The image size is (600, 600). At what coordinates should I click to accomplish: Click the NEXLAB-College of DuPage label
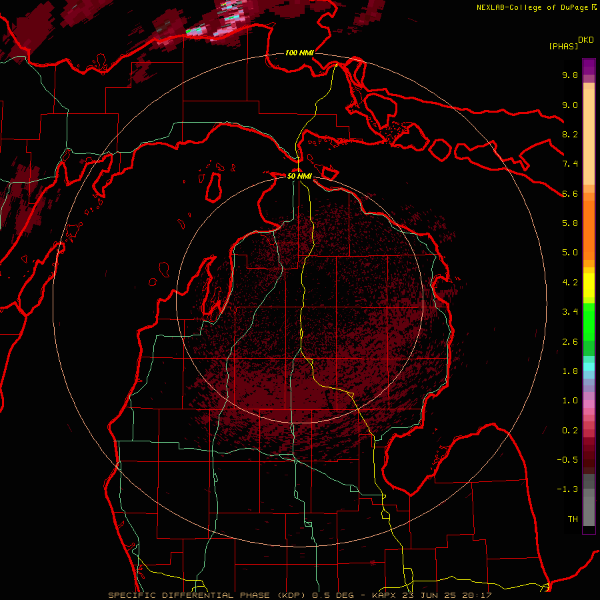[x=533, y=7]
